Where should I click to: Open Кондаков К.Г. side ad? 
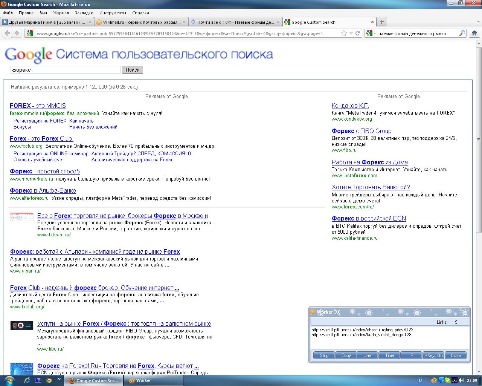[350, 106]
